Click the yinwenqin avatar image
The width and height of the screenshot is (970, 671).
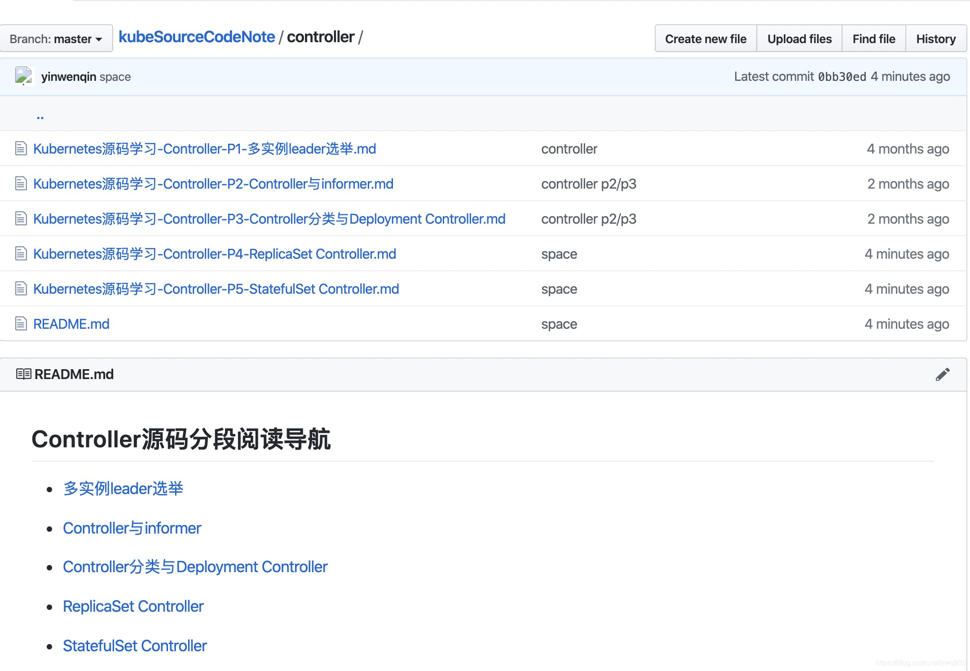tap(24, 76)
